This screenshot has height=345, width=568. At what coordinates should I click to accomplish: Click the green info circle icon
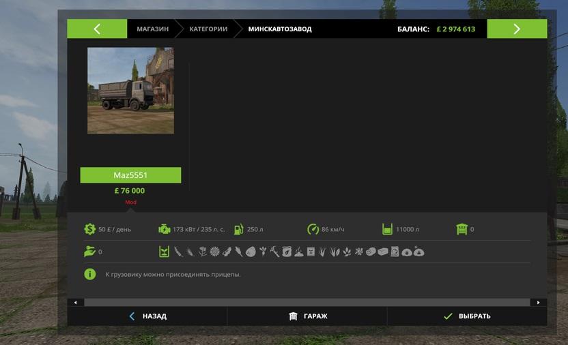coord(90,274)
